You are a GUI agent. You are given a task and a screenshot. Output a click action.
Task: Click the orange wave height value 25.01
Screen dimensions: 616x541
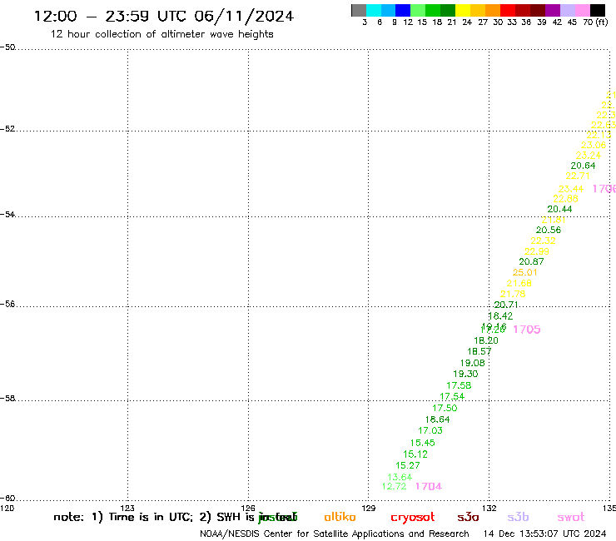(x=525, y=272)
